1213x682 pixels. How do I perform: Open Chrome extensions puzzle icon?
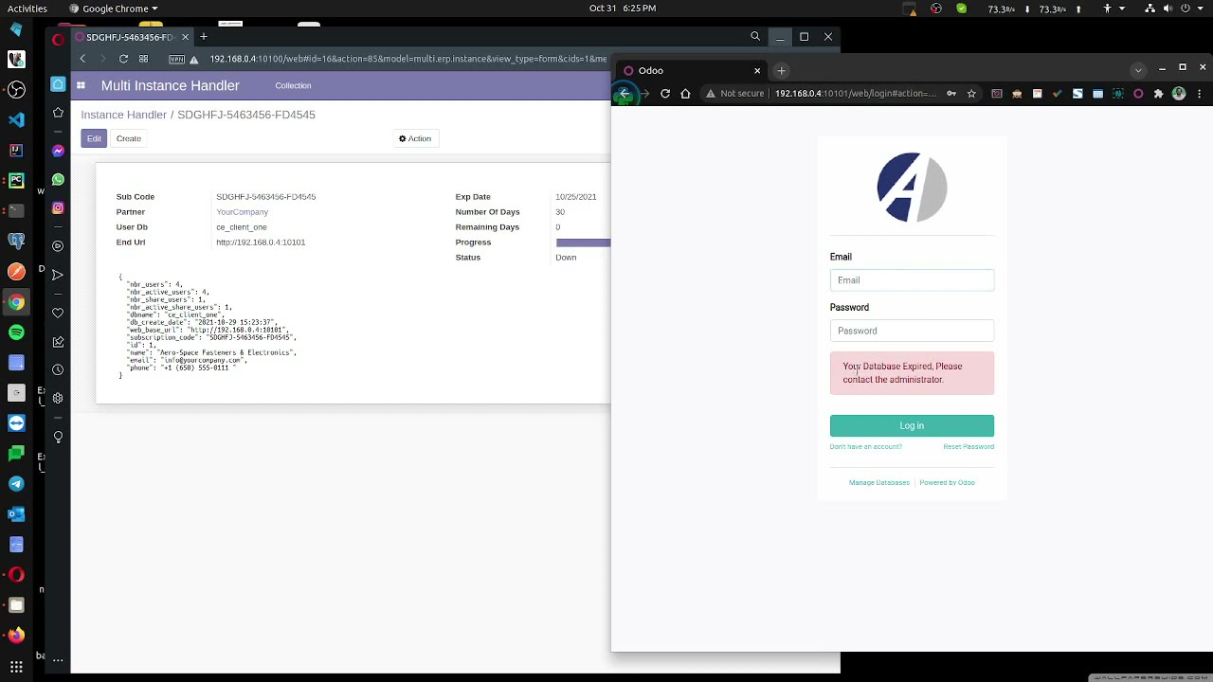(x=1158, y=94)
